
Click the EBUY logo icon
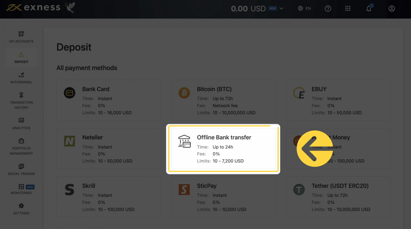coord(299,93)
